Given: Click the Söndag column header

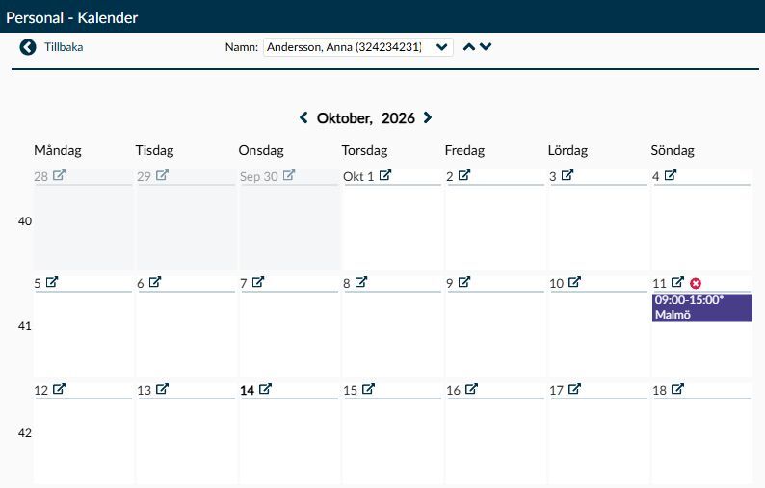Looking at the screenshot, I should (x=673, y=150).
